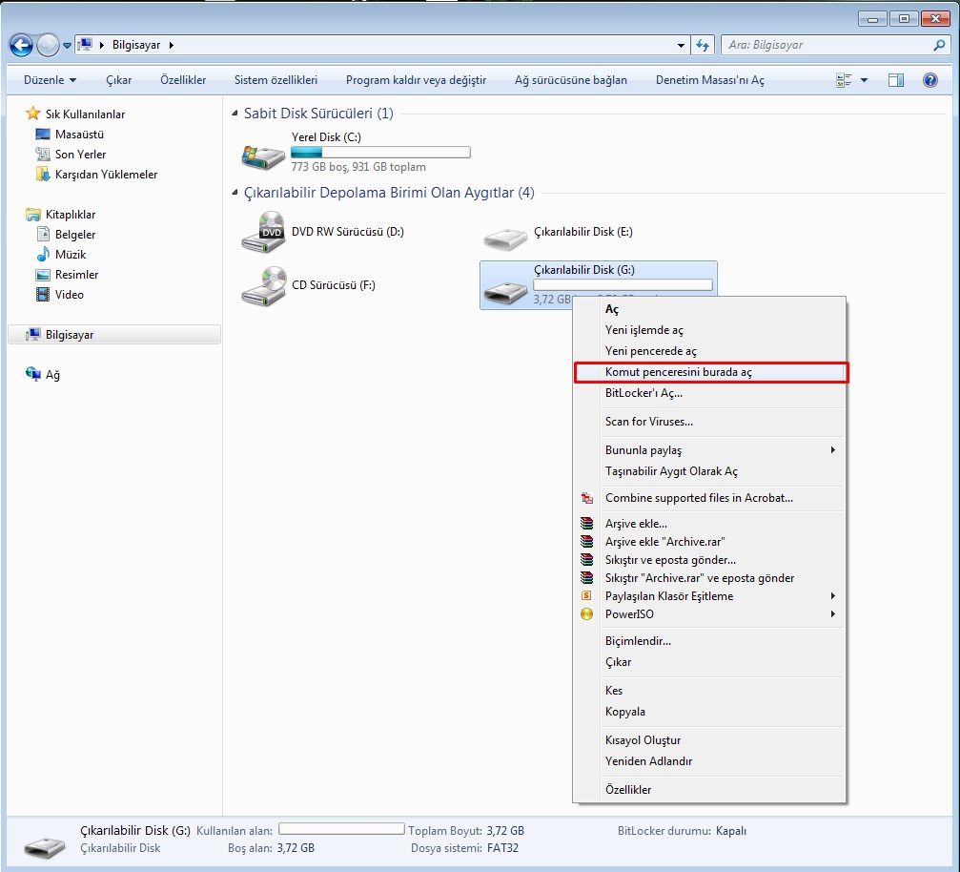Select Çıkarılabilir Disk (E:) drive icon
This screenshot has width=960, height=872.
pos(504,238)
